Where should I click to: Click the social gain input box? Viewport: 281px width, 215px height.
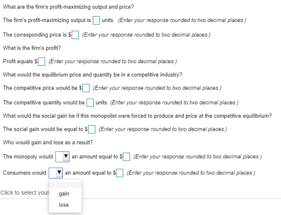coord(92,129)
